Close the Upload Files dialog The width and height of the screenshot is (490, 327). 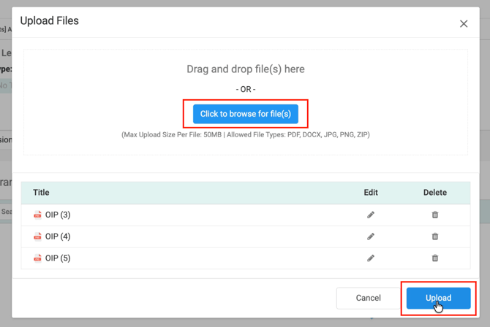pyautogui.click(x=463, y=24)
